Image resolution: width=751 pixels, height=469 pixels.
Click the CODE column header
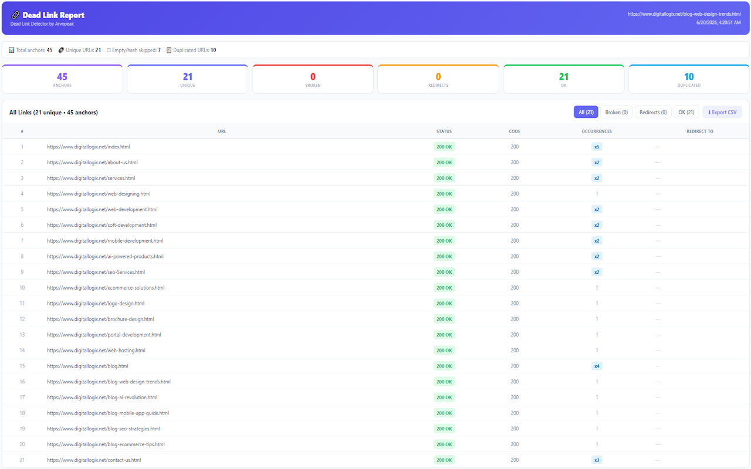click(x=515, y=131)
